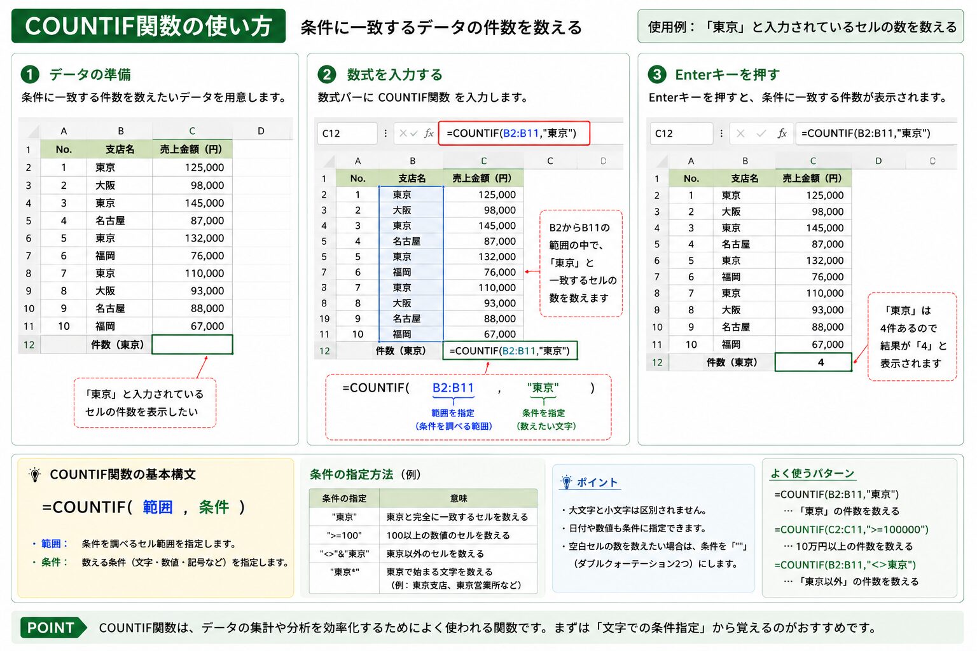Select row 1 header in step 2 sheet
The height and width of the screenshot is (651, 977).
coord(324,179)
